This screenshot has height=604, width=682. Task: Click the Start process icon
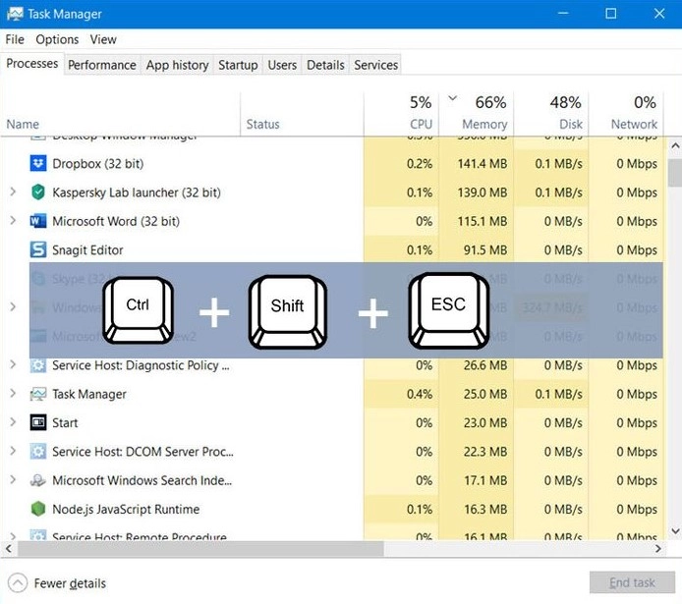coord(38,422)
